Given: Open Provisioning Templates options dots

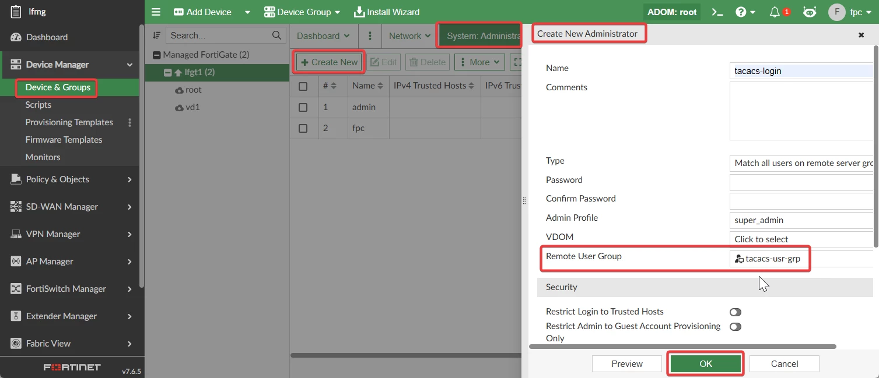Looking at the screenshot, I should click(x=130, y=122).
